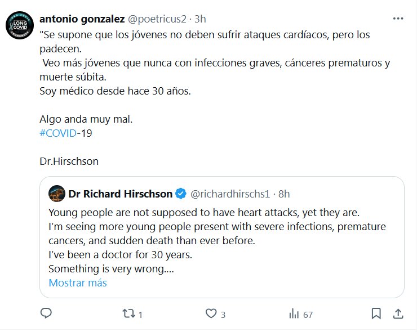Visit the @richardhirschs1 handle
Screen dimensions: 417x332
[x=230, y=194]
